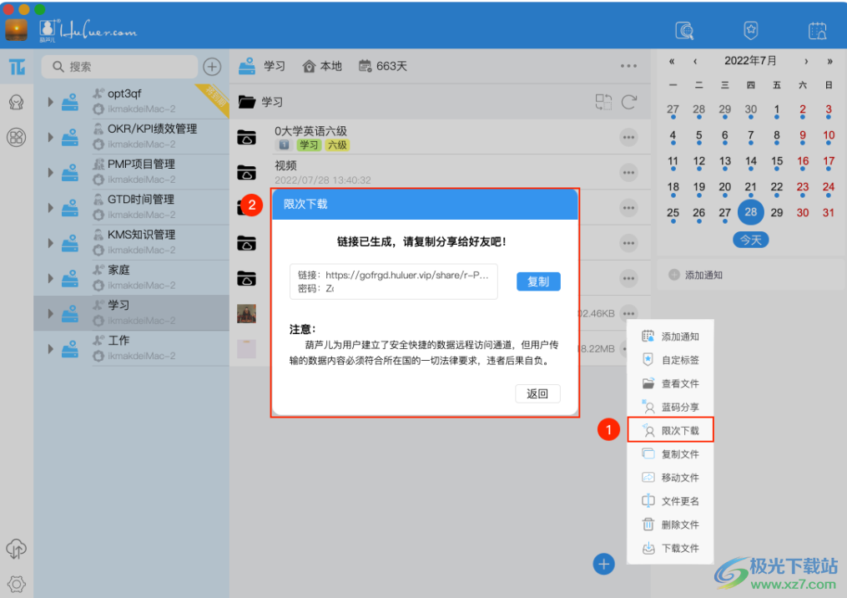Select 删除文件 menu entry
Screen dimensions: 847x598
point(670,525)
